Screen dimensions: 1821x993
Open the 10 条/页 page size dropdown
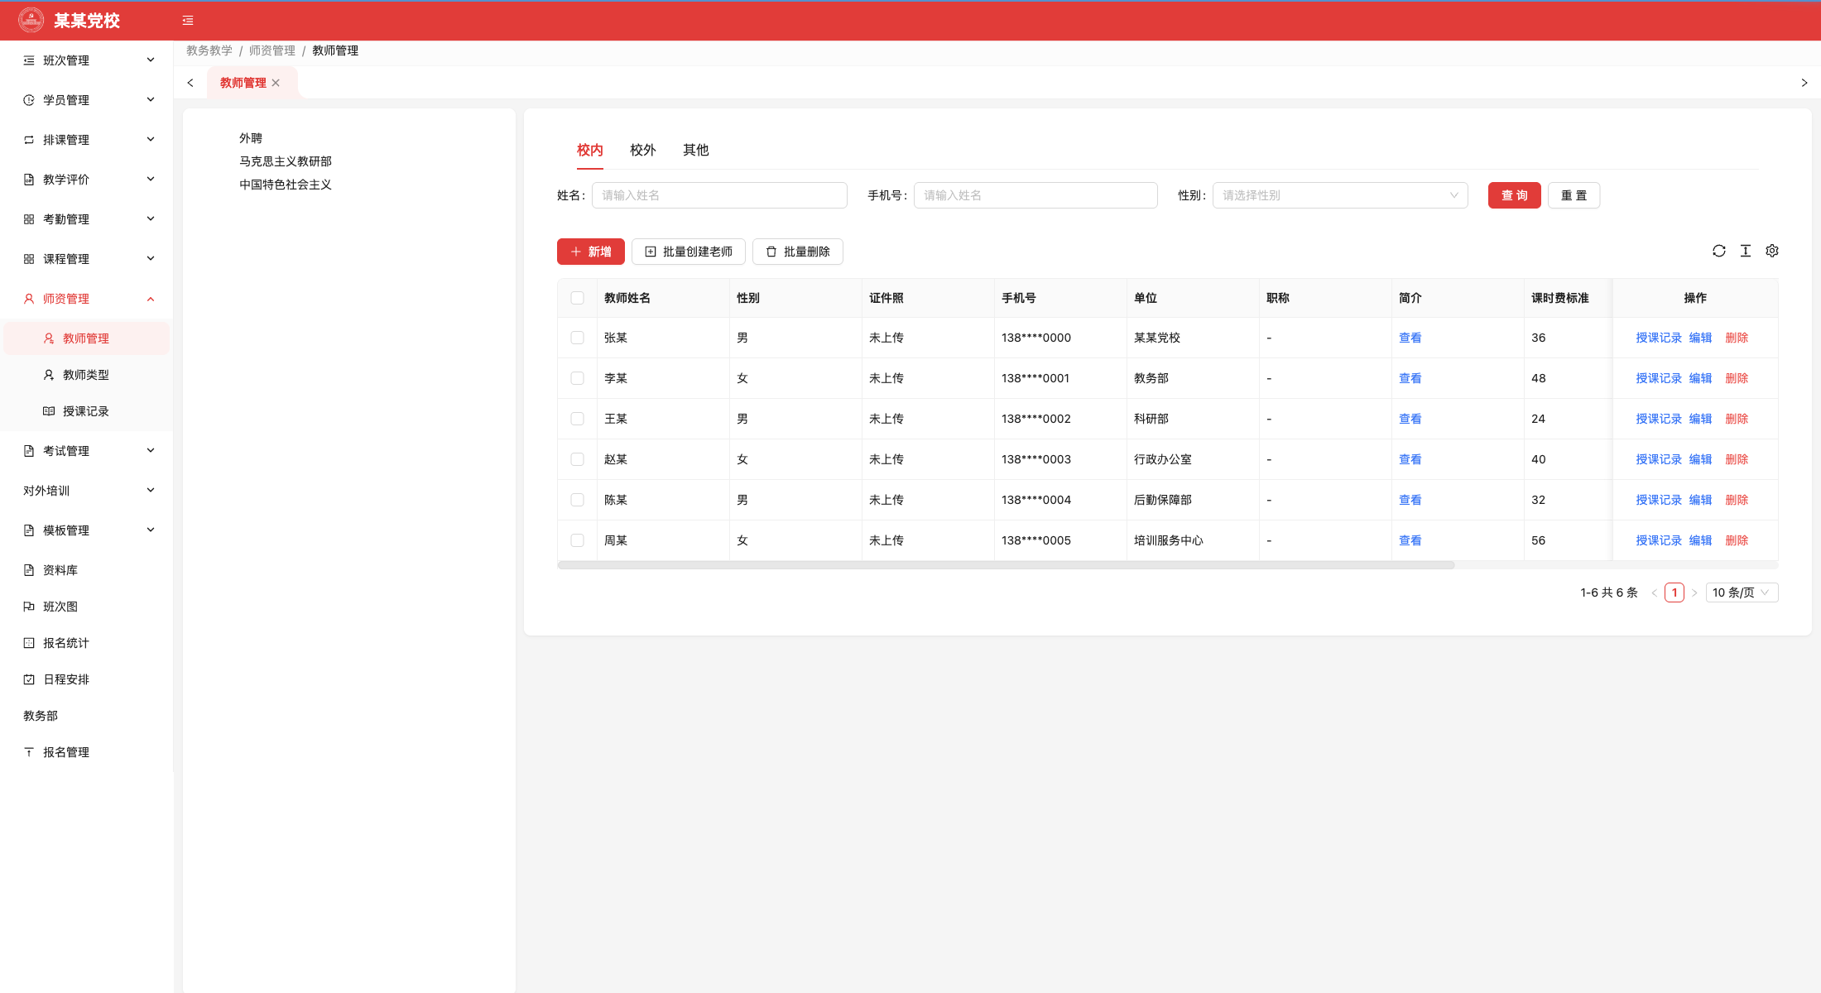click(1742, 592)
